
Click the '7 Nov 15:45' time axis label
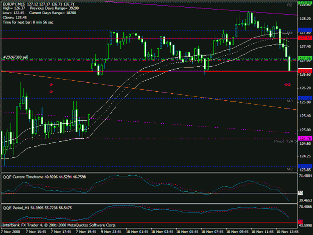coord(36,232)
